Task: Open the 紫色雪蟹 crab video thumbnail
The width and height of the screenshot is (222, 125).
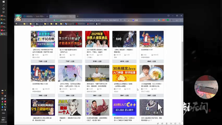Action: click(x=97, y=107)
